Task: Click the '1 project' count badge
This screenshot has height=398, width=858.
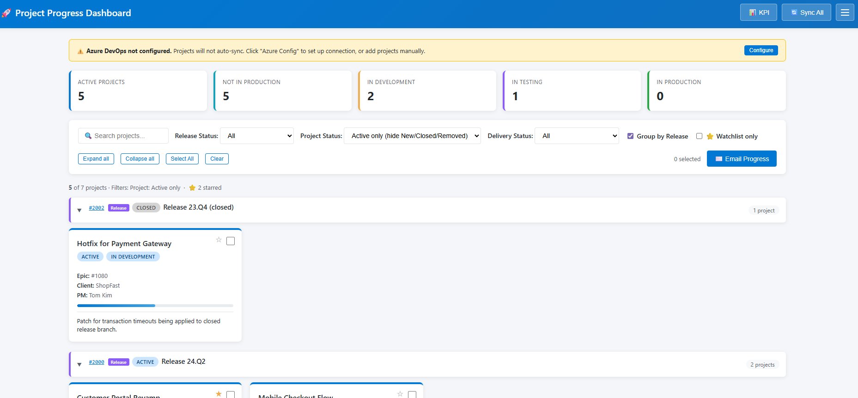Action: tap(764, 211)
